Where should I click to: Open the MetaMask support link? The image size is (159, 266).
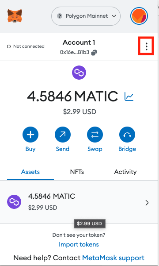click(x=113, y=258)
